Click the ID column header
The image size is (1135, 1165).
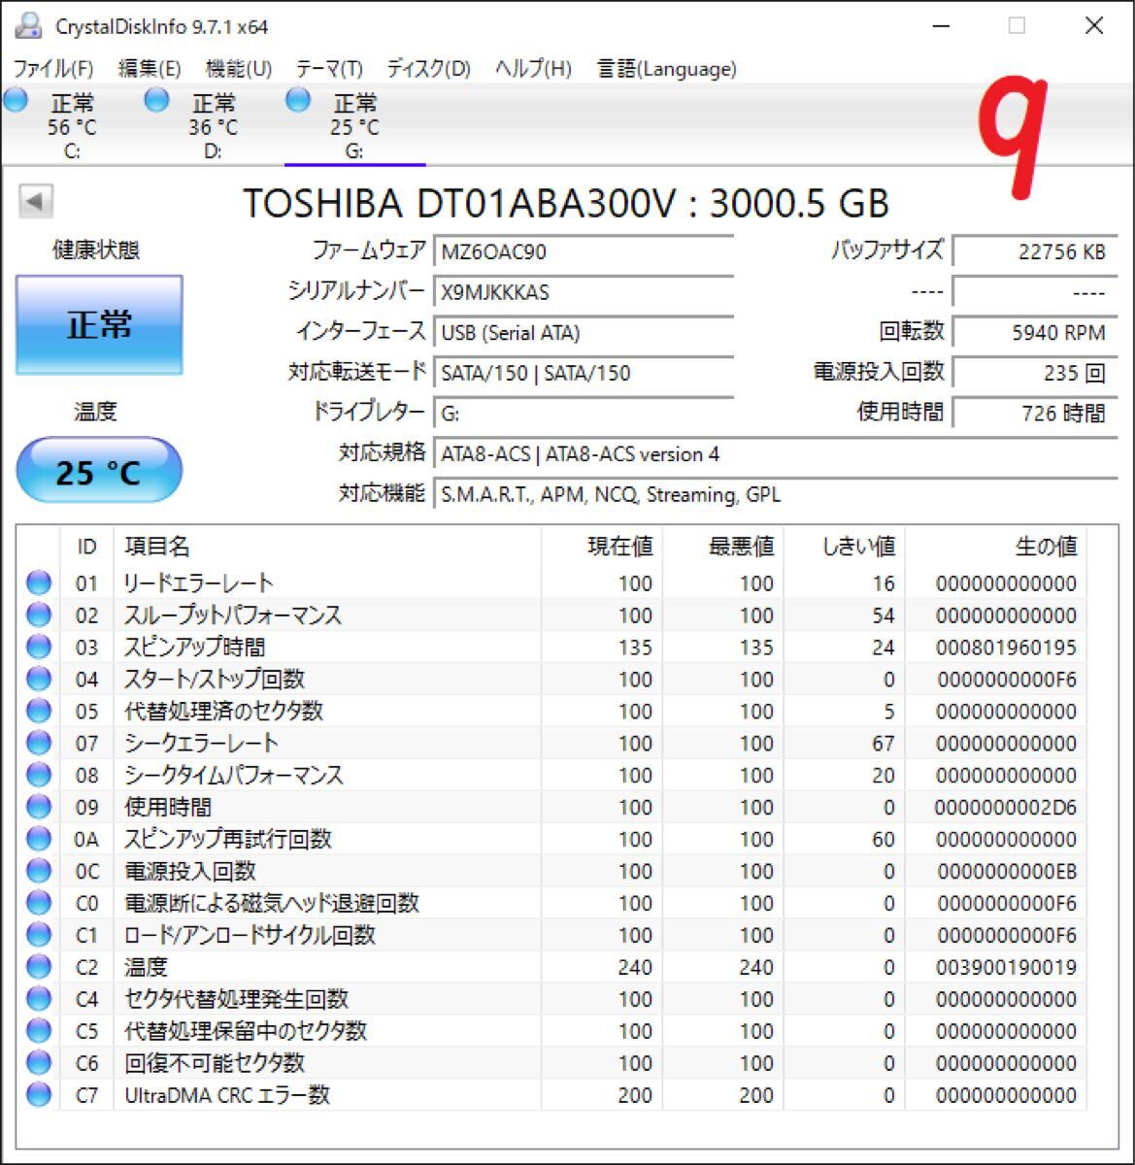(x=87, y=548)
